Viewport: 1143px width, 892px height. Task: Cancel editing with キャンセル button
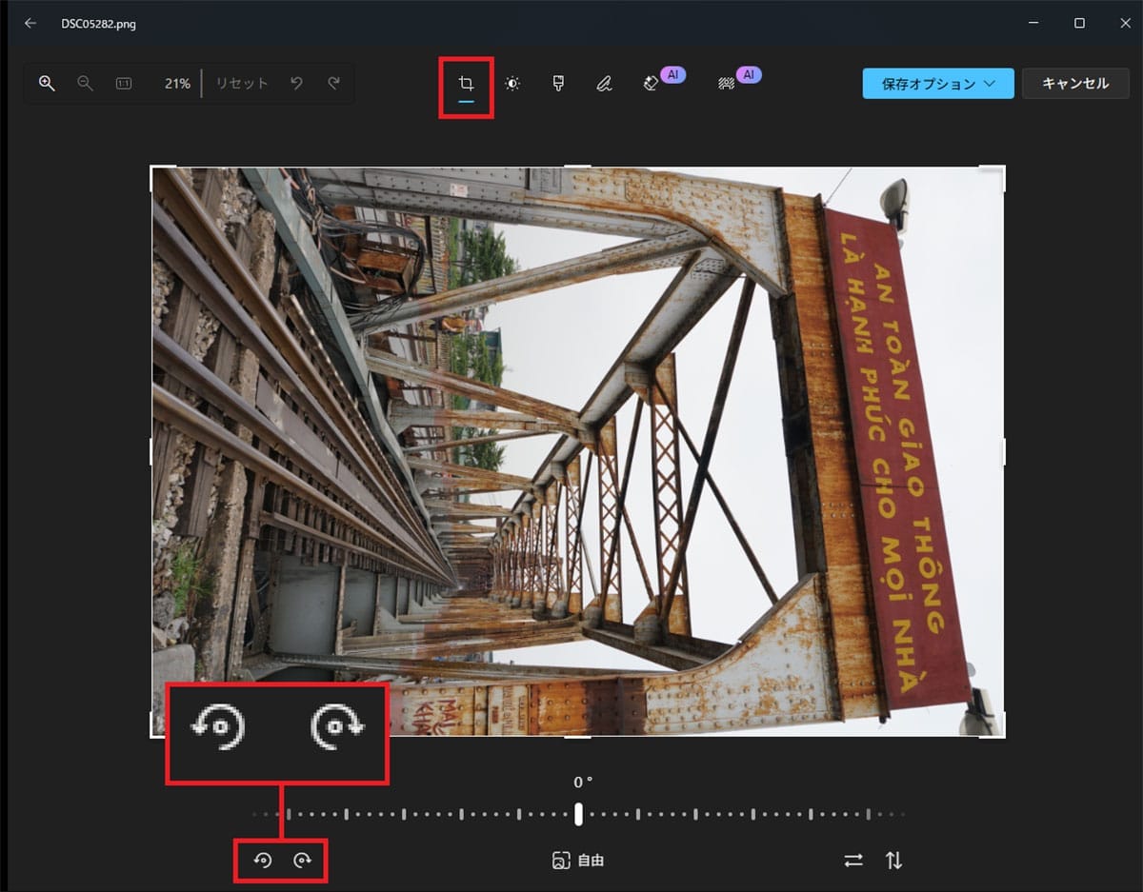(1075, 84)
